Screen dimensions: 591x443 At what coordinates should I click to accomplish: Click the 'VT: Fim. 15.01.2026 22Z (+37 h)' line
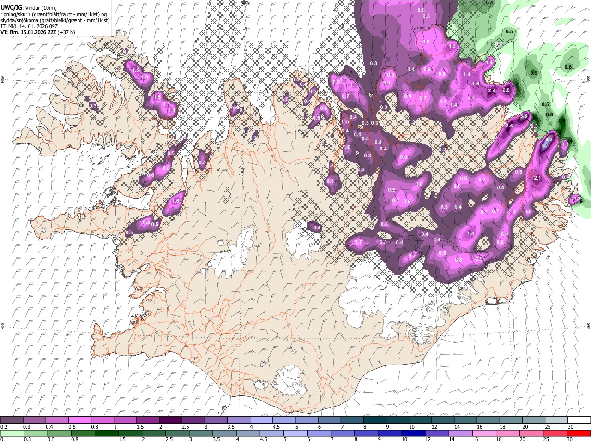tap(38, 33)
